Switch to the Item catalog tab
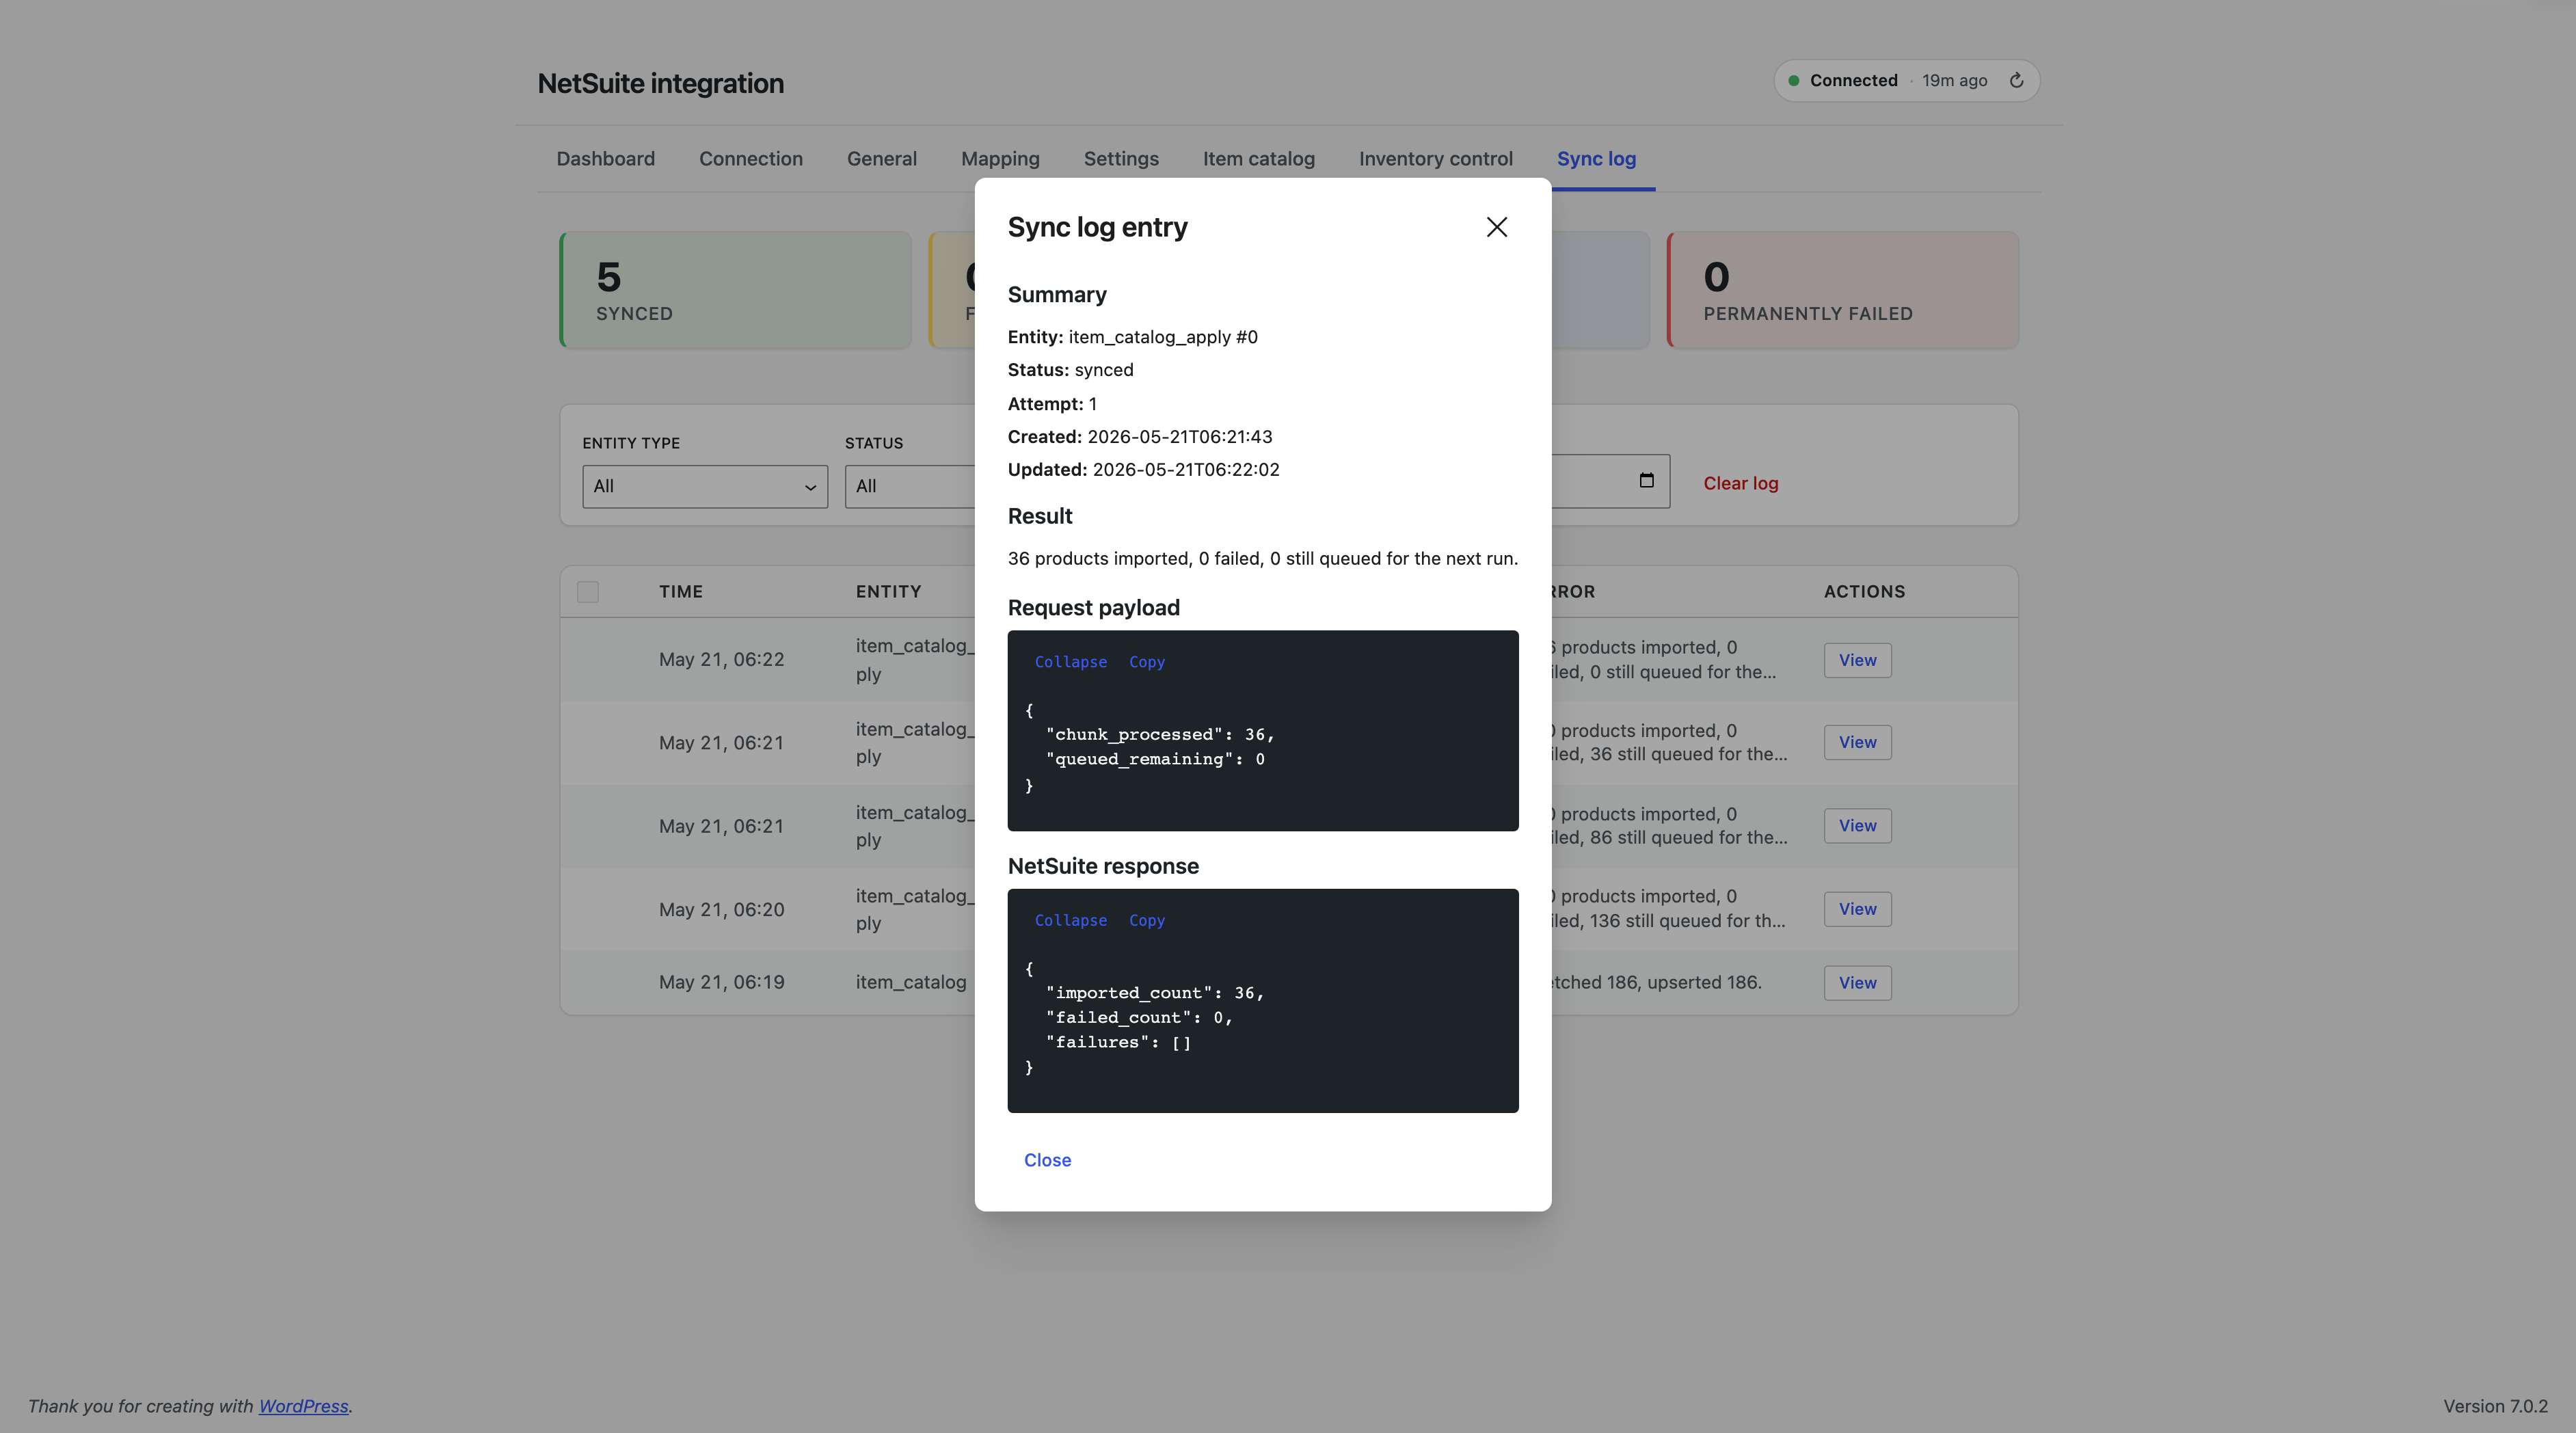This screenshot has width=2576, height=1433. [x=1259, y=159]
